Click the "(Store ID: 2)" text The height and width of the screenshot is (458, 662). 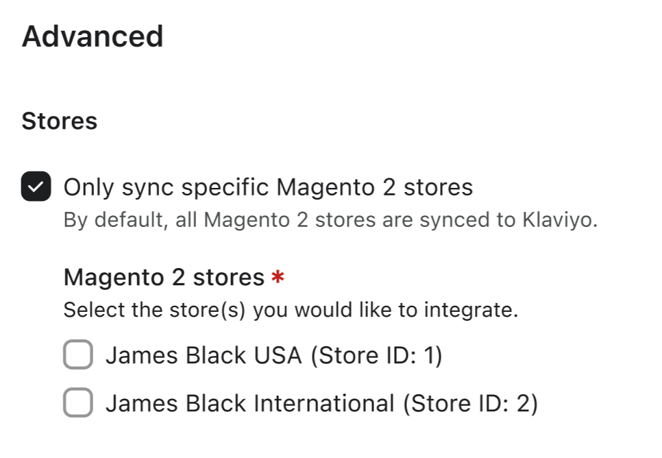470,403
